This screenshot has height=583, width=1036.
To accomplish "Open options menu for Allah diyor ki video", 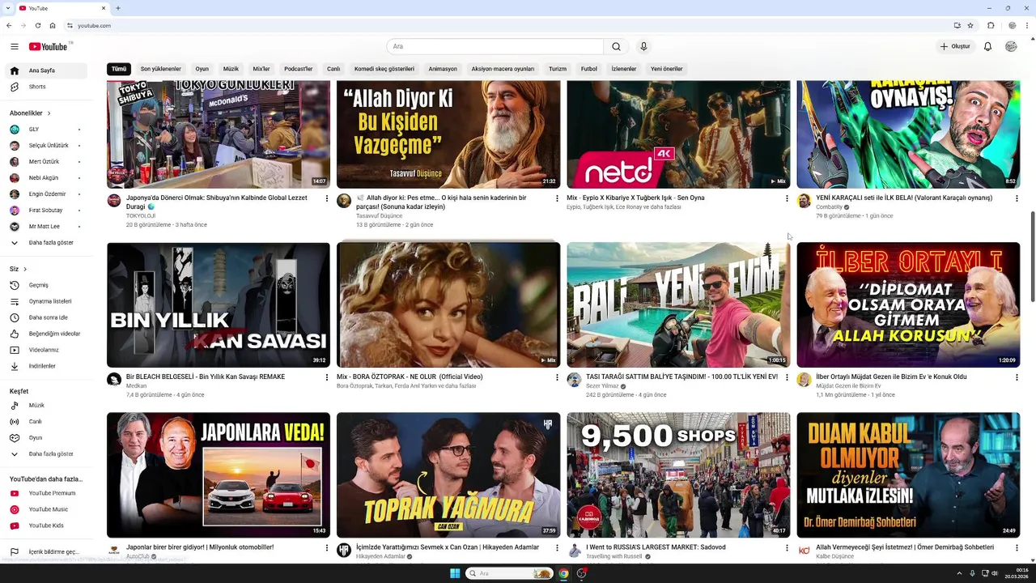I will [557, 198].
